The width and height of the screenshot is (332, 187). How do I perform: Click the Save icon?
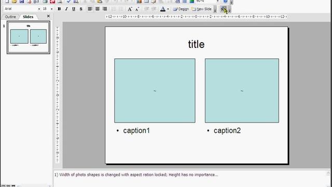(22, 2)
